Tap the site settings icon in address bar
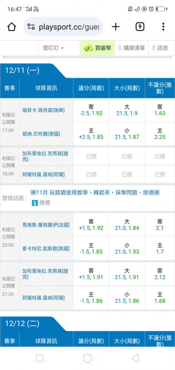Viewport: 175px width, 370px height. 31,27
